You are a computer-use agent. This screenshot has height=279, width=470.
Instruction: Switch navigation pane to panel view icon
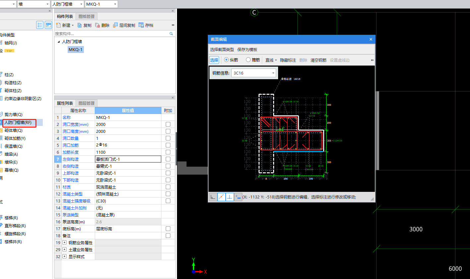coord(48,25)
